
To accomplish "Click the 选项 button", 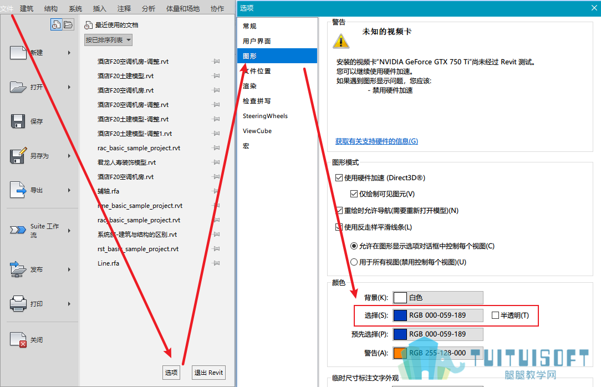I will point(171,373).
